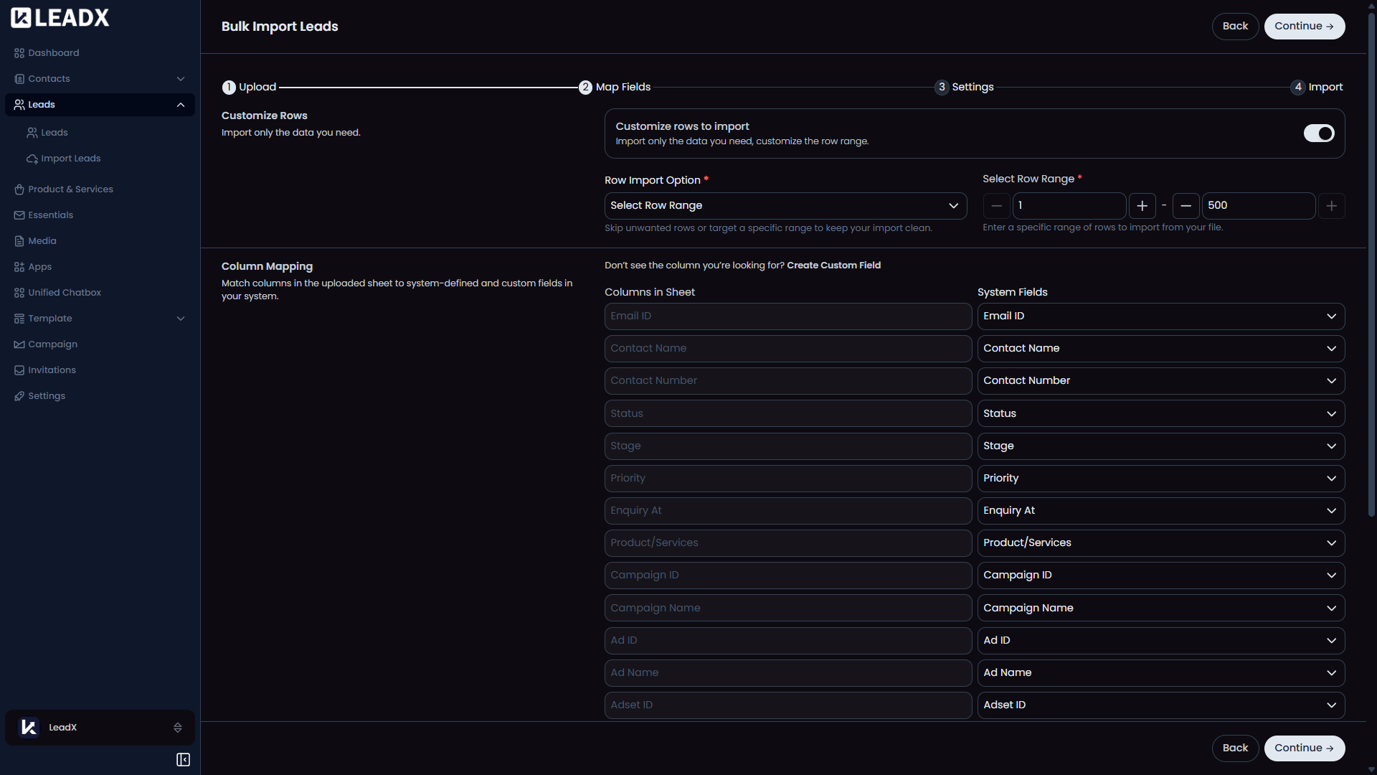Click the Create Custom Field link
The image size is (1377, 775).
(x=833, y=266)
